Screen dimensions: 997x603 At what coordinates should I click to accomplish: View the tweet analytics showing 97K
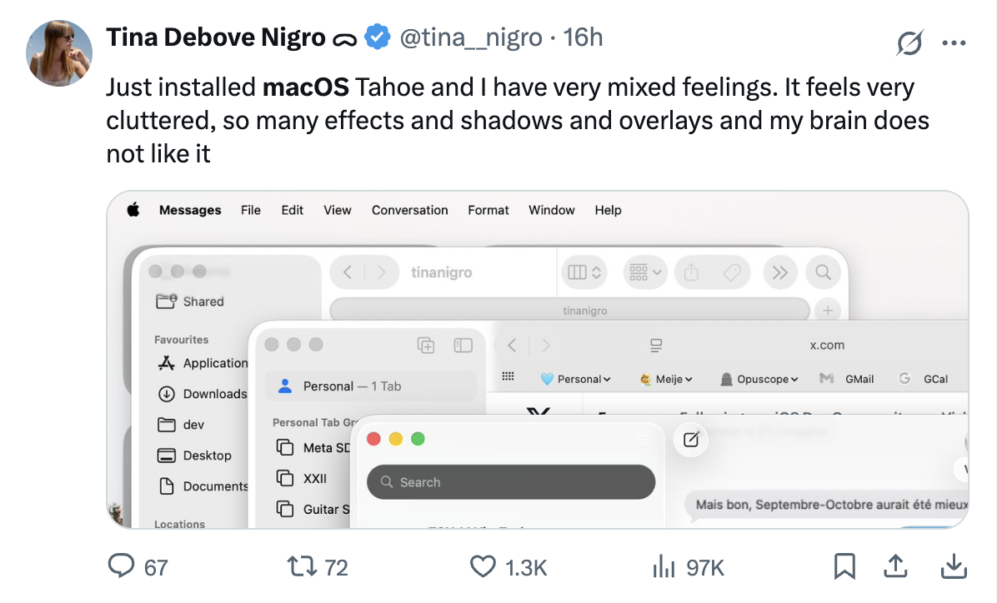(664, 567)
